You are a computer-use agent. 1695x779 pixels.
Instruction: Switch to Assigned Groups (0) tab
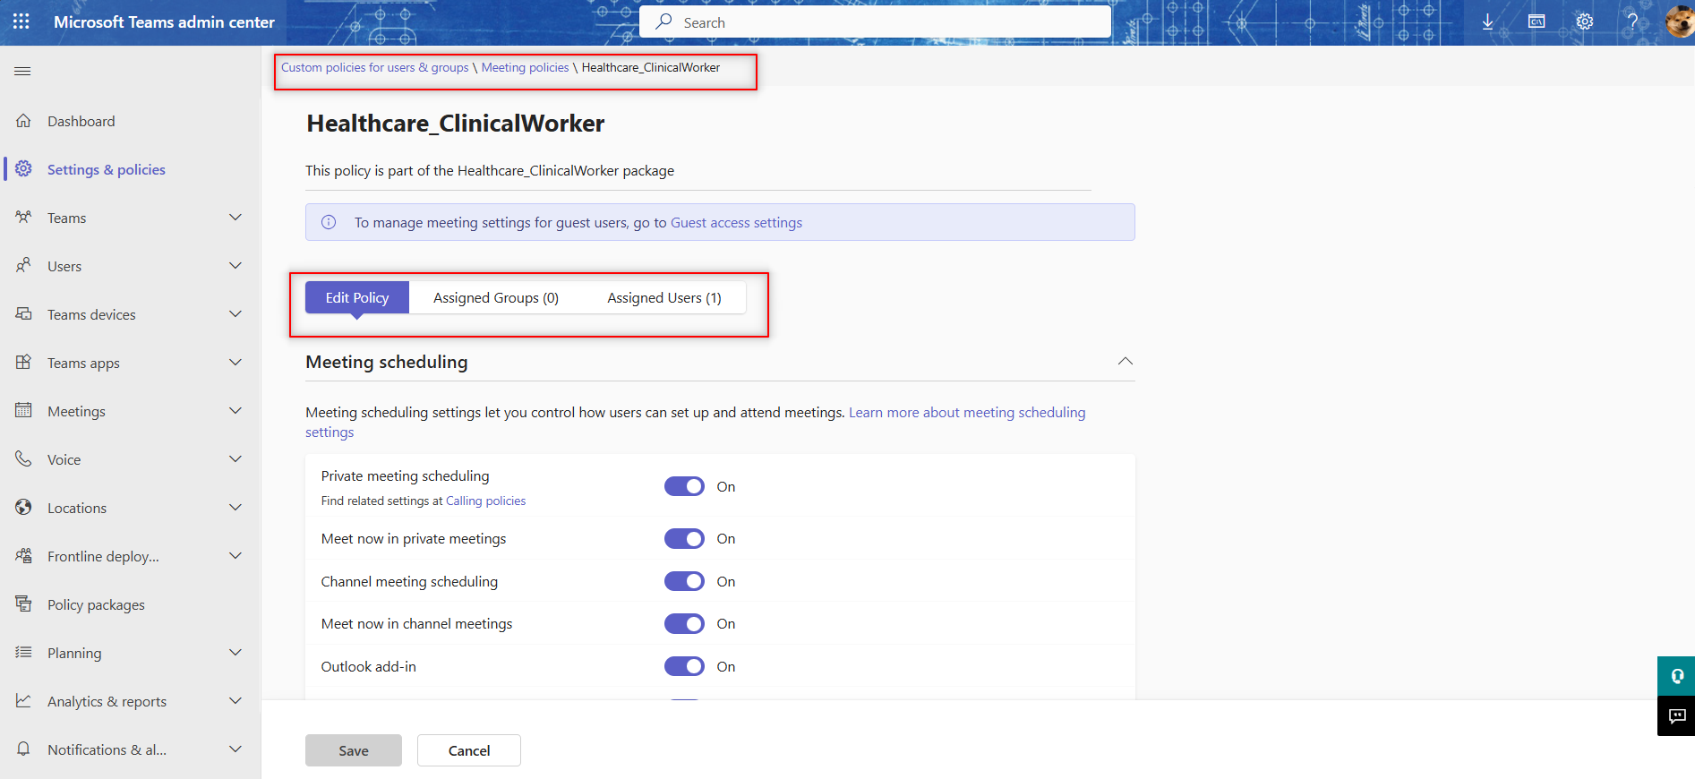pos(496,297)
